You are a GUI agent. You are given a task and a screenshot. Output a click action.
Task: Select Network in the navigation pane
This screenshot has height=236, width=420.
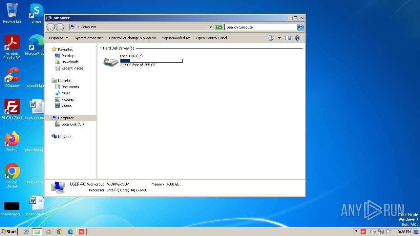[65, 137]
